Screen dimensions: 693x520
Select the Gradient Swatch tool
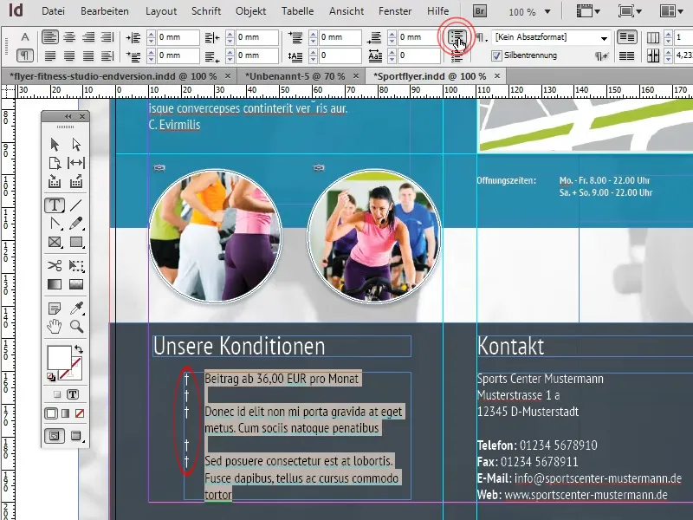pos(55,284)
